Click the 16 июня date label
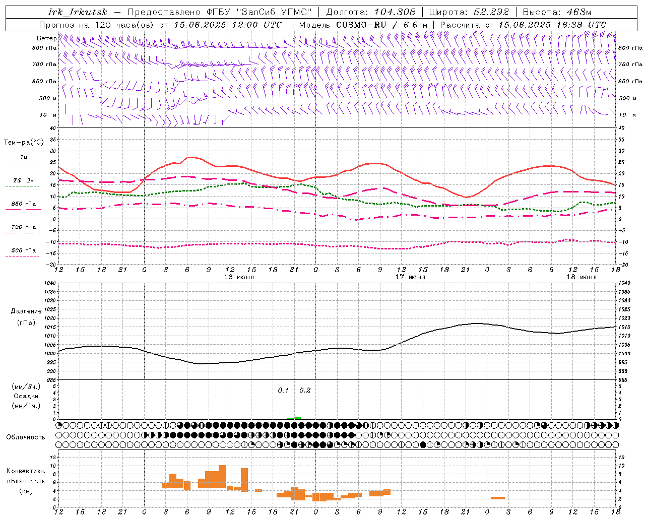The image size is (645, 516). [239, 277]
